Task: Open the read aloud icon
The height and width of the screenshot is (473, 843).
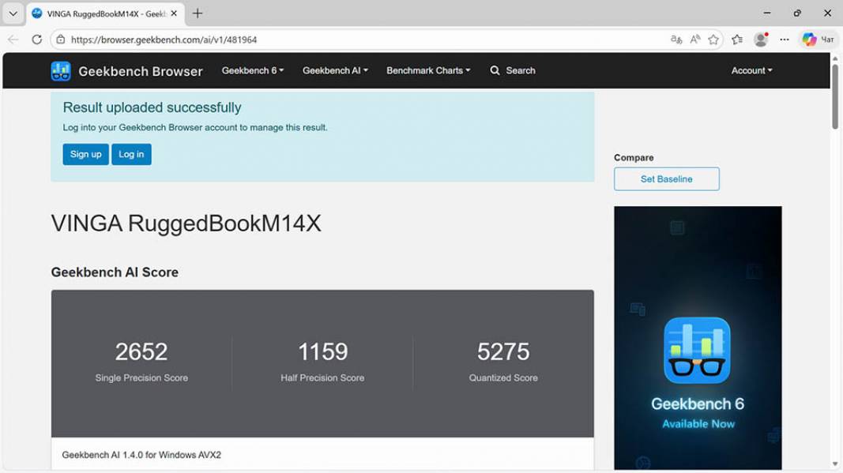Action: [x=695, y=39]
